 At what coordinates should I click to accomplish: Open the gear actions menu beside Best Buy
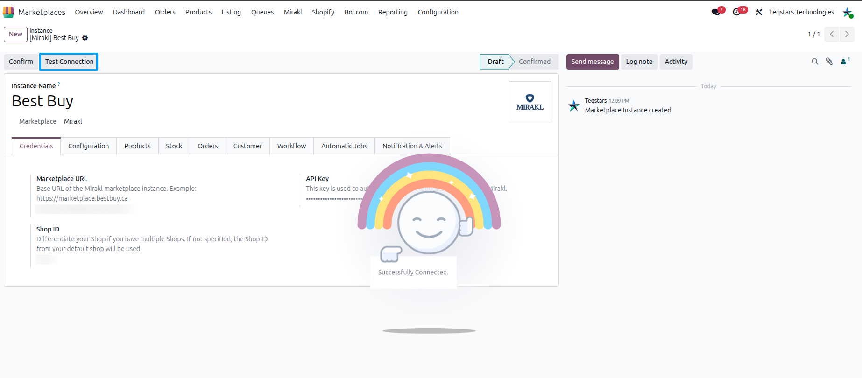85,38
